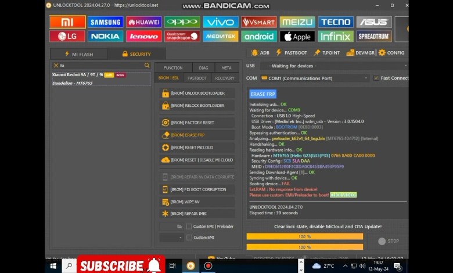This screenshot has height=273, width=453.
Task: Open the COM port dropdown
Action: tap(315, 78)
